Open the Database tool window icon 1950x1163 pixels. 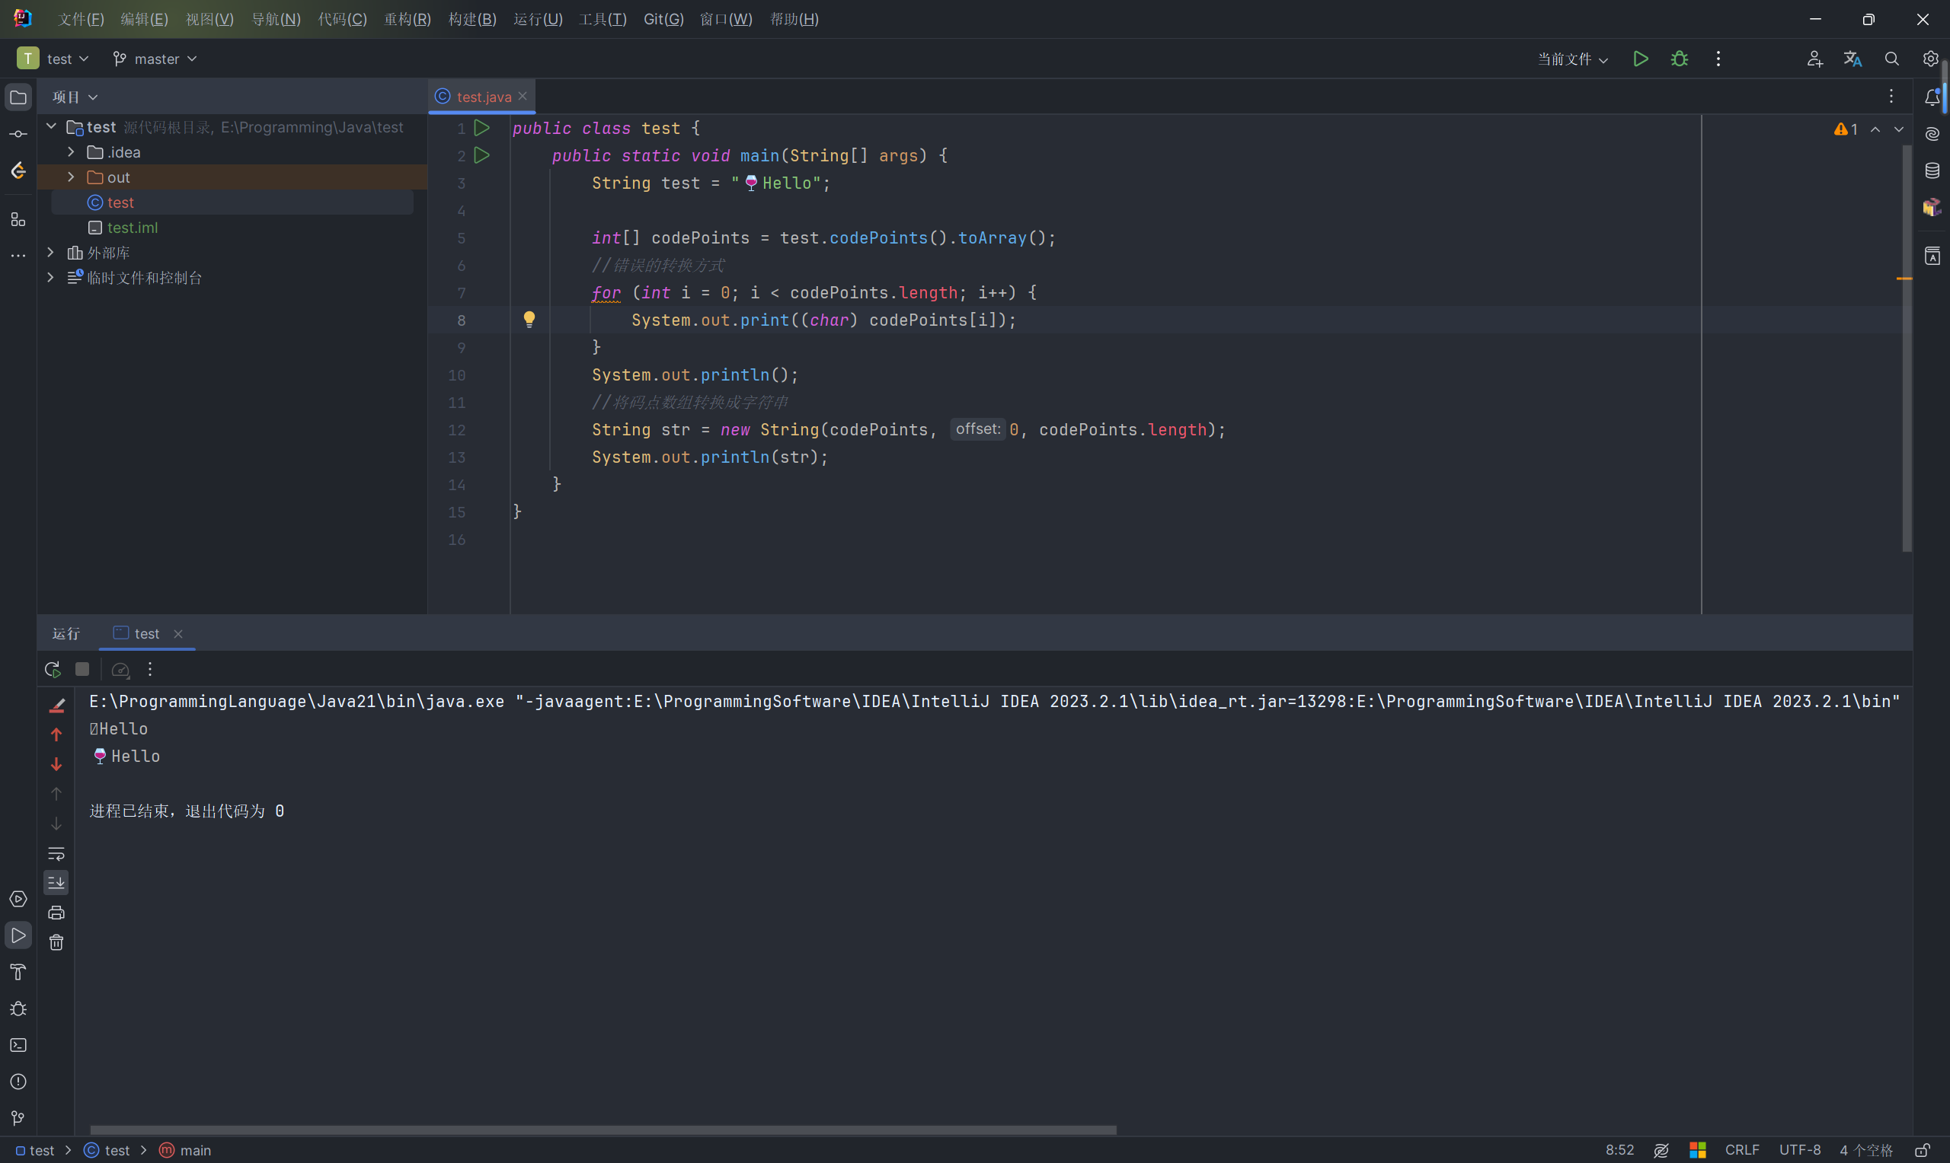point(1932,170)
